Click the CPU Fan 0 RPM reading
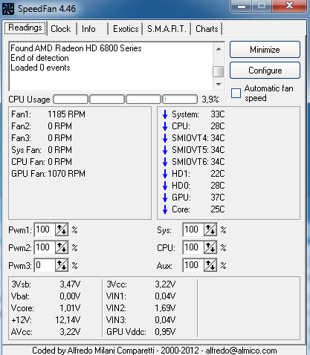 coord(42,162)
